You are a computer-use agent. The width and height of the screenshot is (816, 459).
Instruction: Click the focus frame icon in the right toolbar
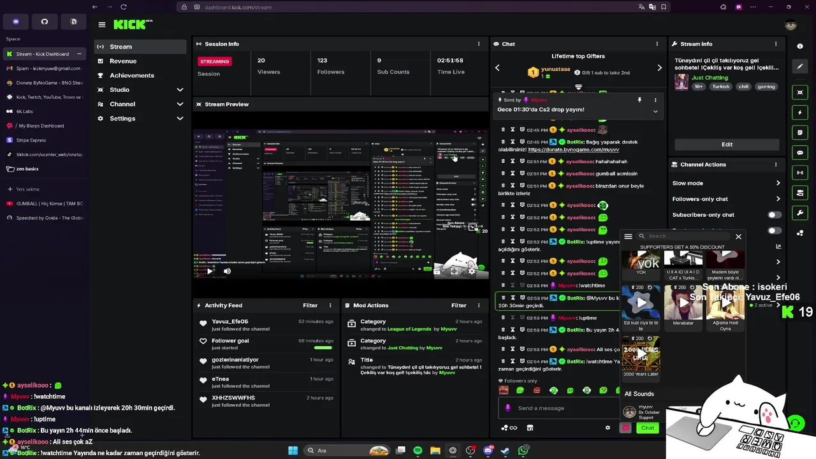pyautogui.click(x=800, y=92)
